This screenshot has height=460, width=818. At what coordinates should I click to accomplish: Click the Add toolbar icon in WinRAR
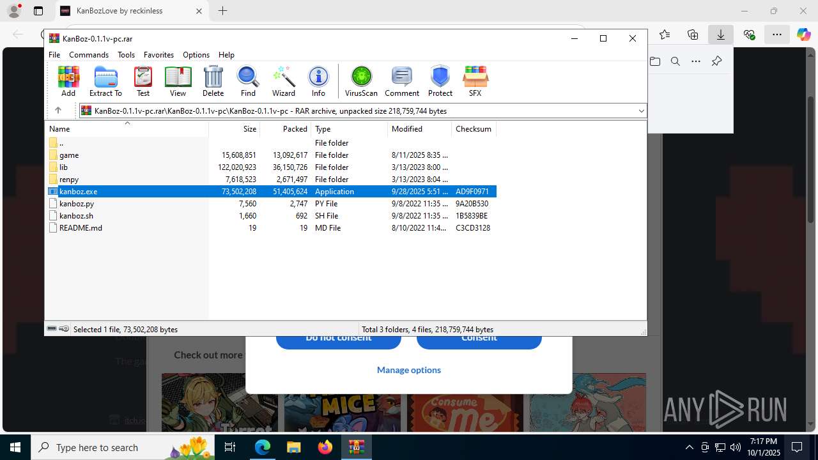pos(68,81)
